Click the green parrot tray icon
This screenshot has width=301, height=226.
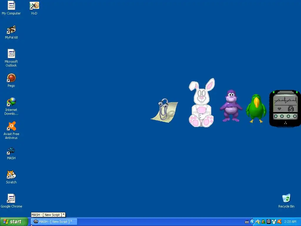[263, 222]
